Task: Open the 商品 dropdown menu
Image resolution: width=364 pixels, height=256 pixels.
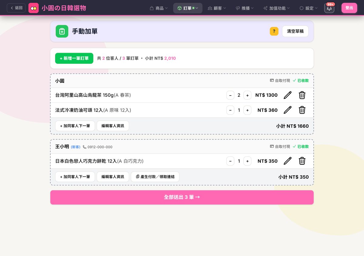Action: pyautogui.click(x=159, y=8)
